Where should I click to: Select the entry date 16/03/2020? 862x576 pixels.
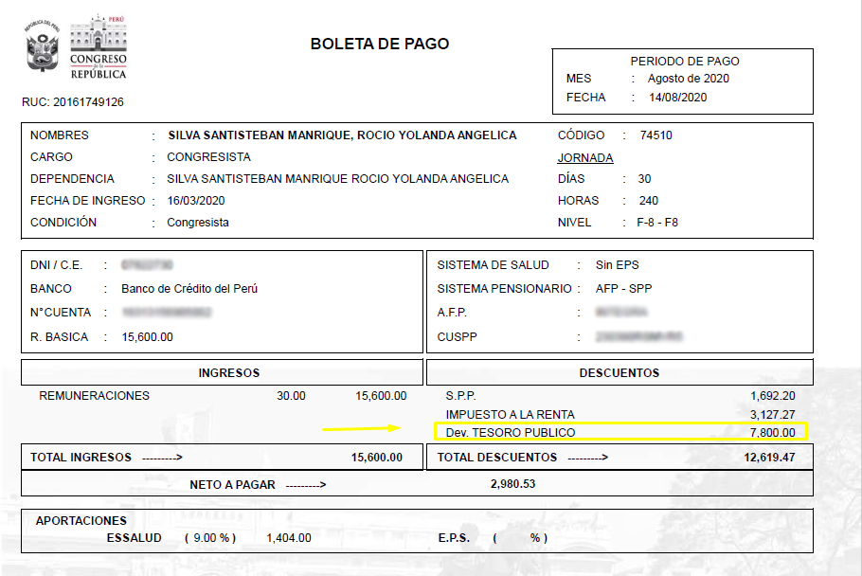[196, 201]
